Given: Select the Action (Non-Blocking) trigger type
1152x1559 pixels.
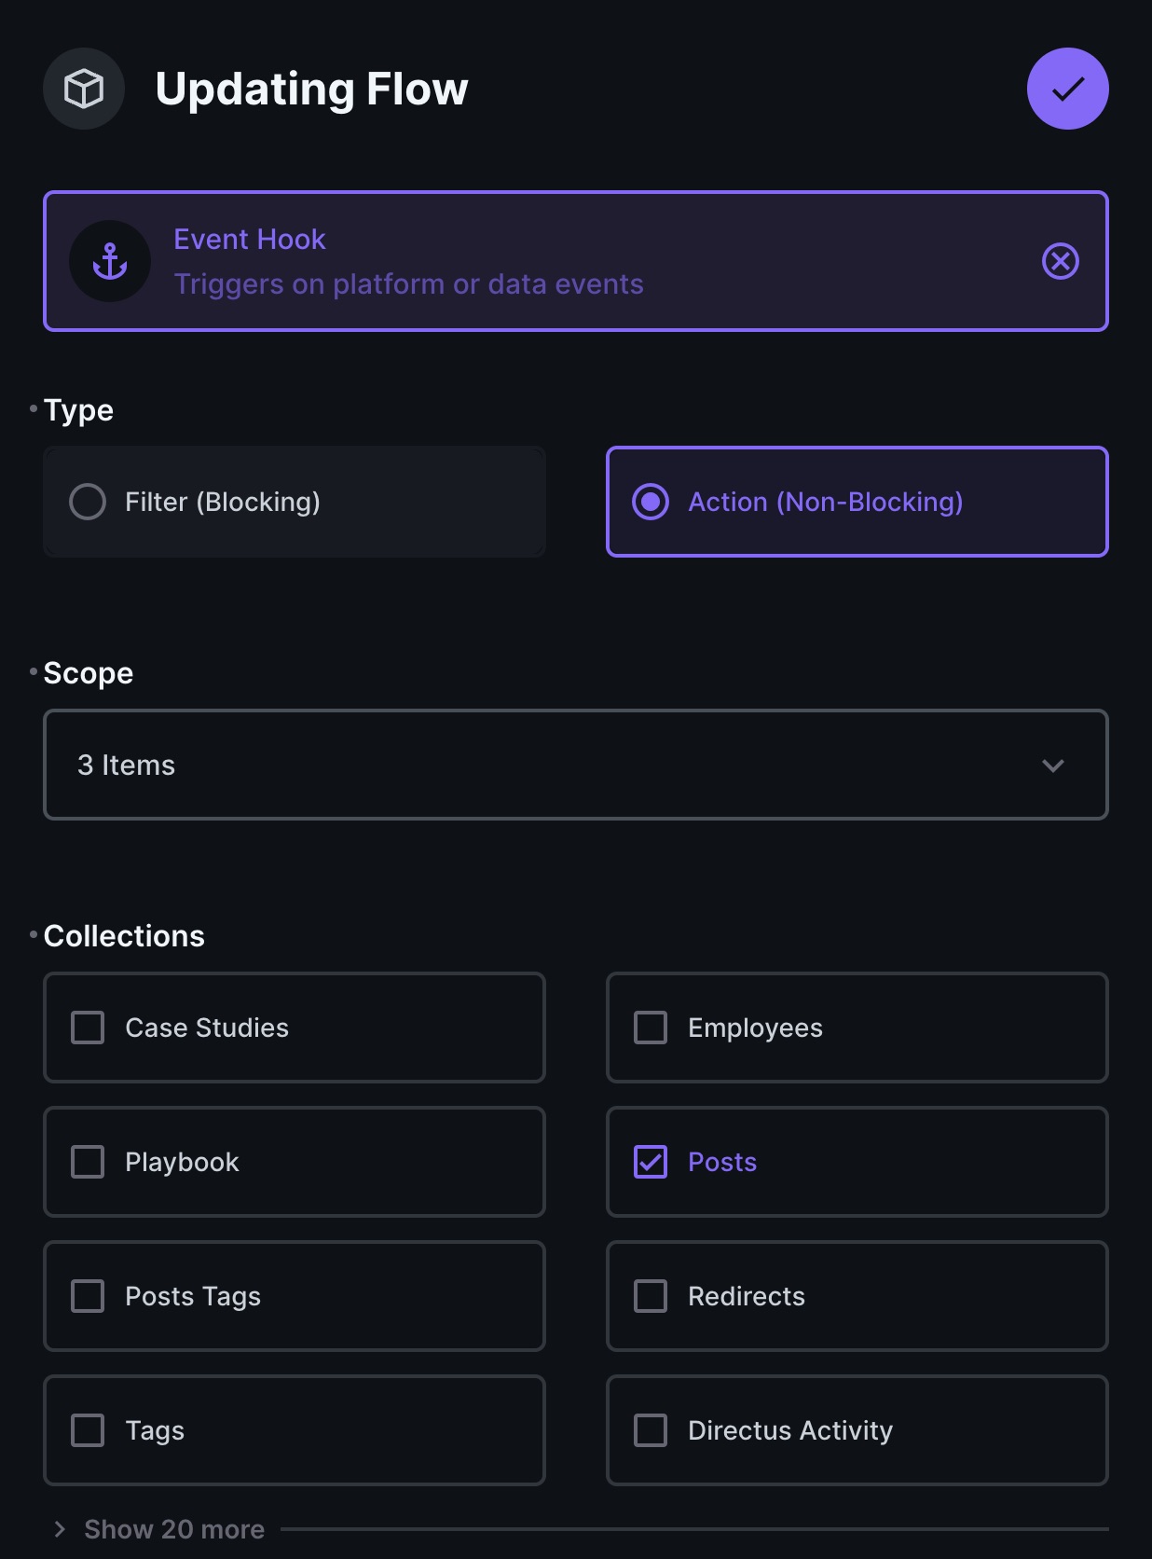Looking at the screenshot, I should point(857,502).
